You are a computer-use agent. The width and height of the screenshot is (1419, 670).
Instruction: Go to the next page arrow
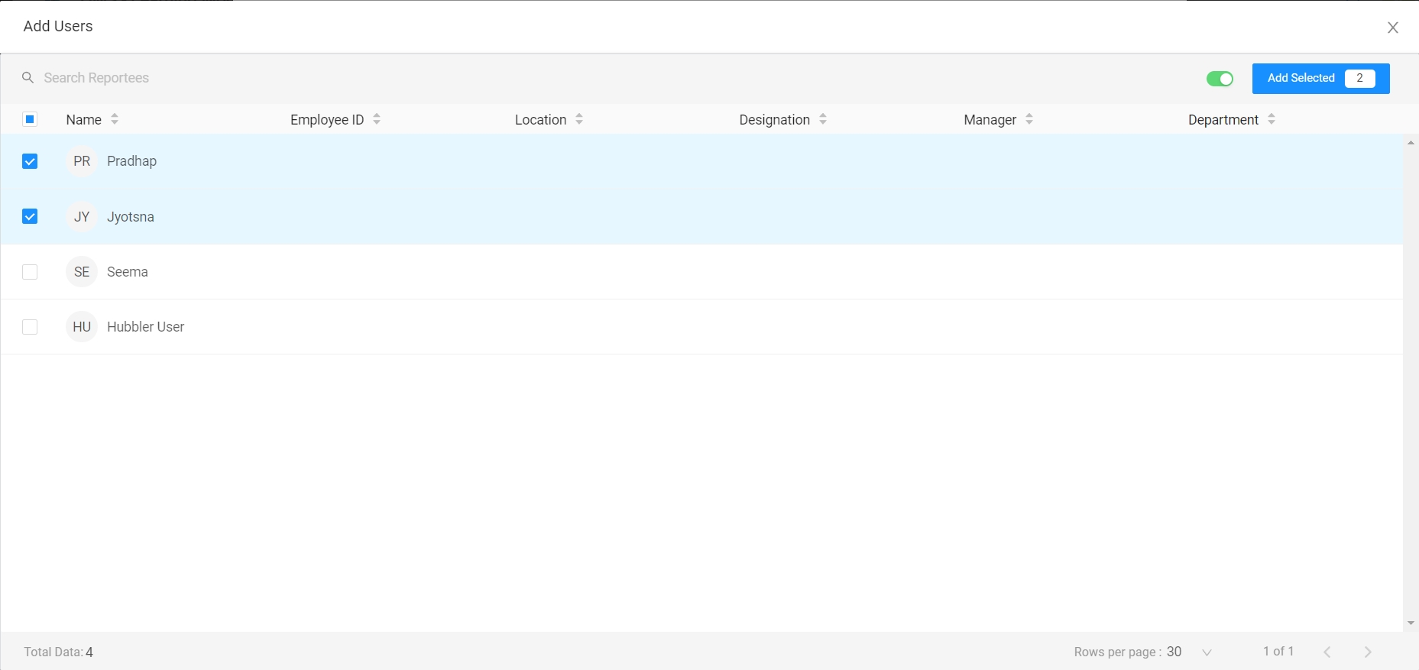[x=1368, y=652]
